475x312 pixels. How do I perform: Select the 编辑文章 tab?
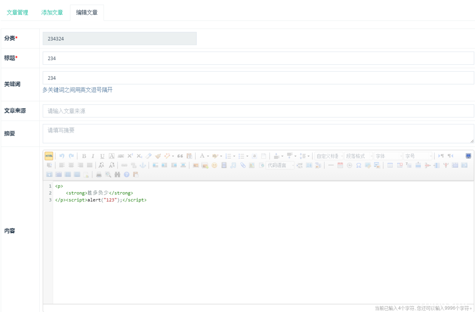87,12
